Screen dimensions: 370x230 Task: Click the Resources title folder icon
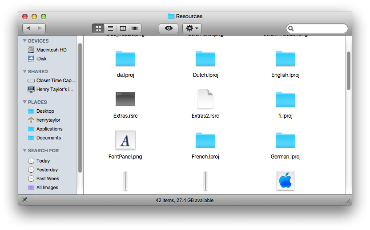(x=171, y=16)
